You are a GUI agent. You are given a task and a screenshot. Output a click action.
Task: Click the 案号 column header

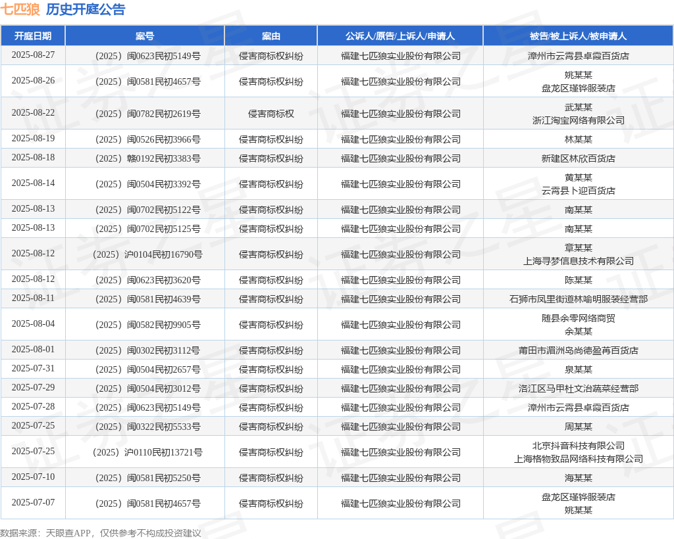click(x=145, y=36)
